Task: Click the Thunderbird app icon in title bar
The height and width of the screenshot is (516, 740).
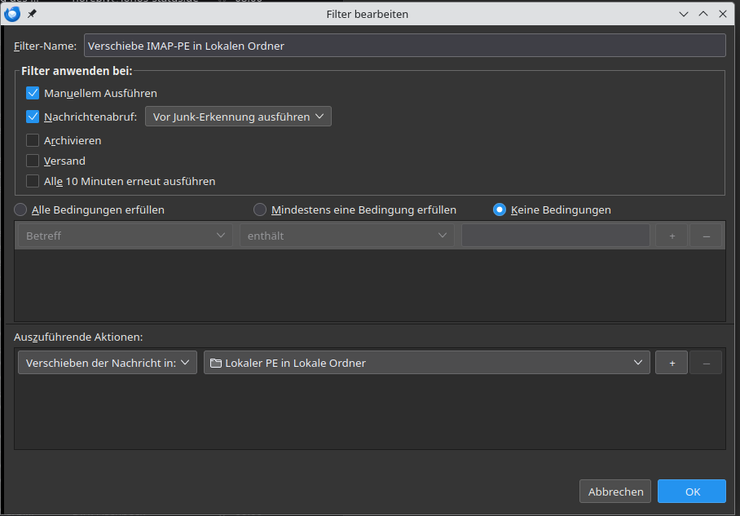Action: click(12, 14)
